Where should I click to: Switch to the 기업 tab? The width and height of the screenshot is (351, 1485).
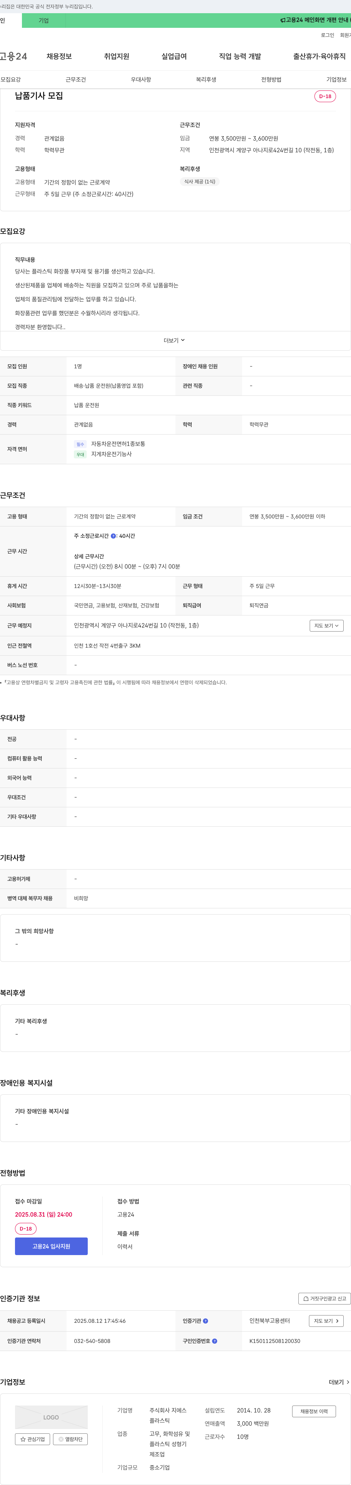tap(44, 21)
